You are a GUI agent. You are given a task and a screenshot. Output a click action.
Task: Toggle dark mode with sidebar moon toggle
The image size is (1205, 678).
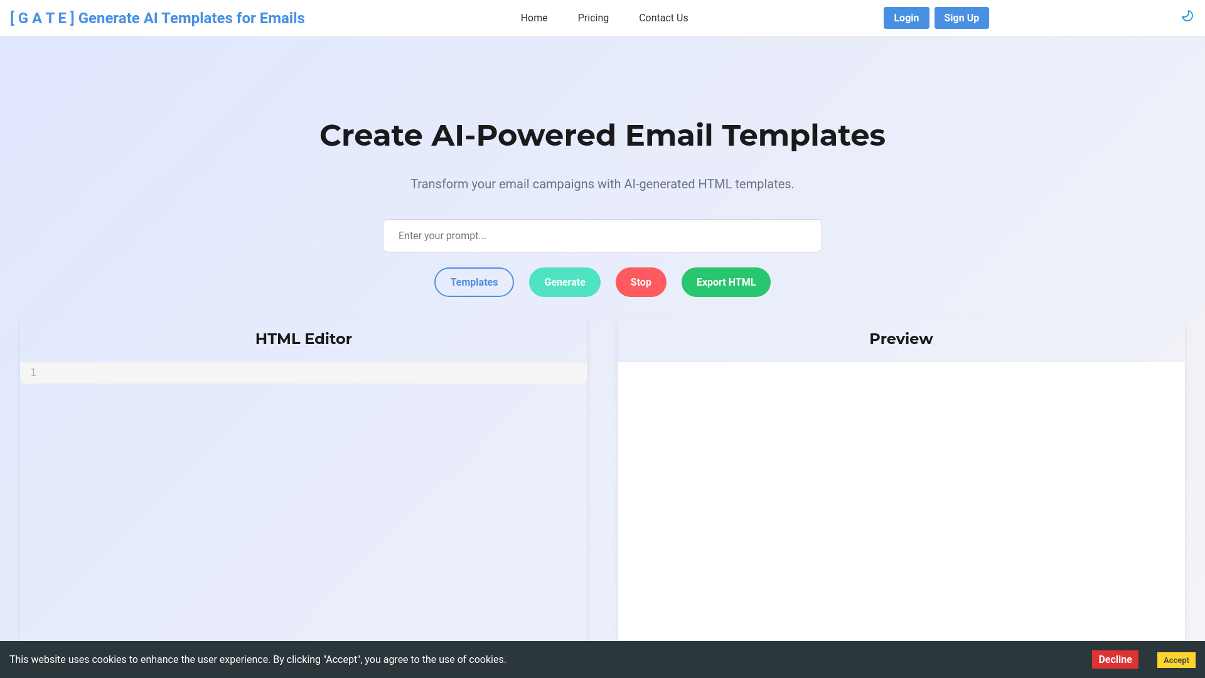1187,16
